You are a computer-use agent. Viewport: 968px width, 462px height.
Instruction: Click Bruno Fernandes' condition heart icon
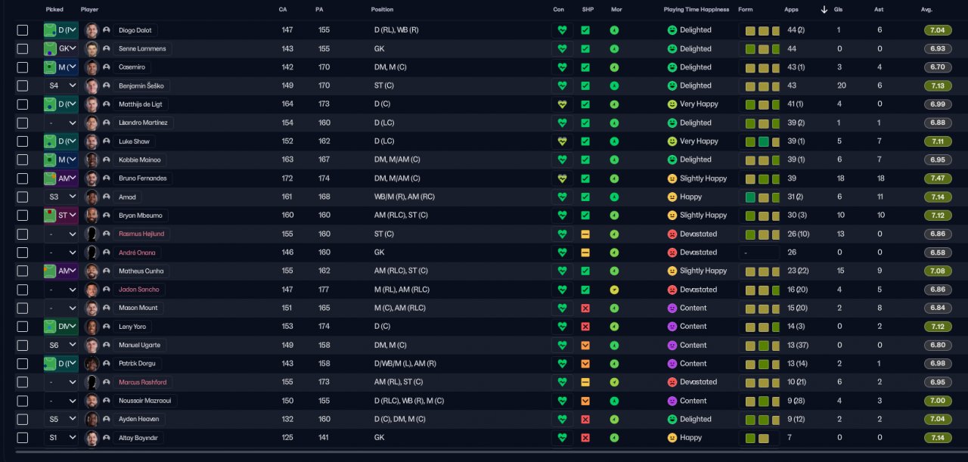561,178
